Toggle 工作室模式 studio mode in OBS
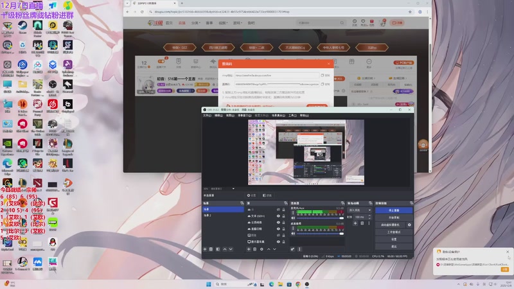The width and height of the screenshot is (514, 289). 394,232
